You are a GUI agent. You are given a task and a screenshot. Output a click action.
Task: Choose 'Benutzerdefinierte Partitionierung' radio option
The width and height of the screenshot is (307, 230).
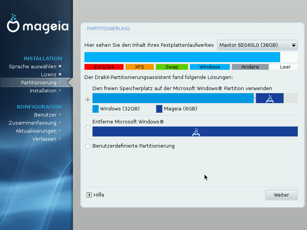[88, 146]
